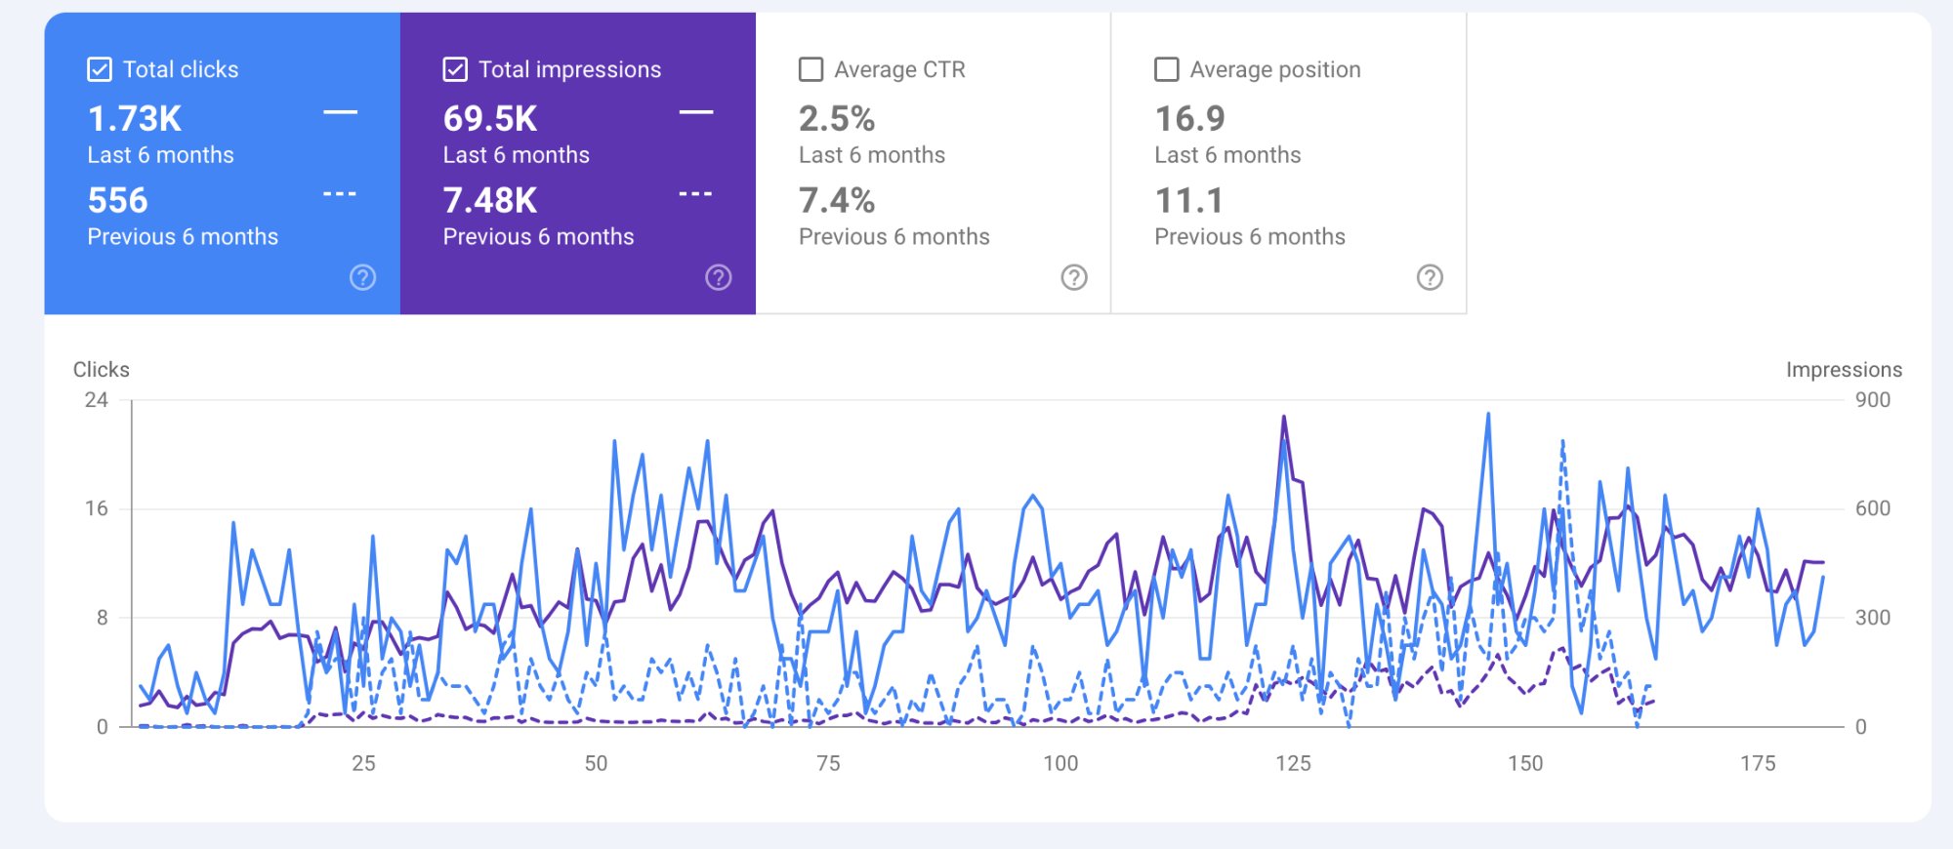Viewport: 1953px width, 849px height.
Task: Click the 16.9 average position value
Action: tap(1189, 119)
